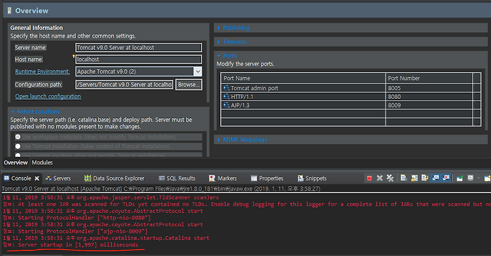Click the TldScanner scanJars log line
491x256 pixels.
(111, 197)
